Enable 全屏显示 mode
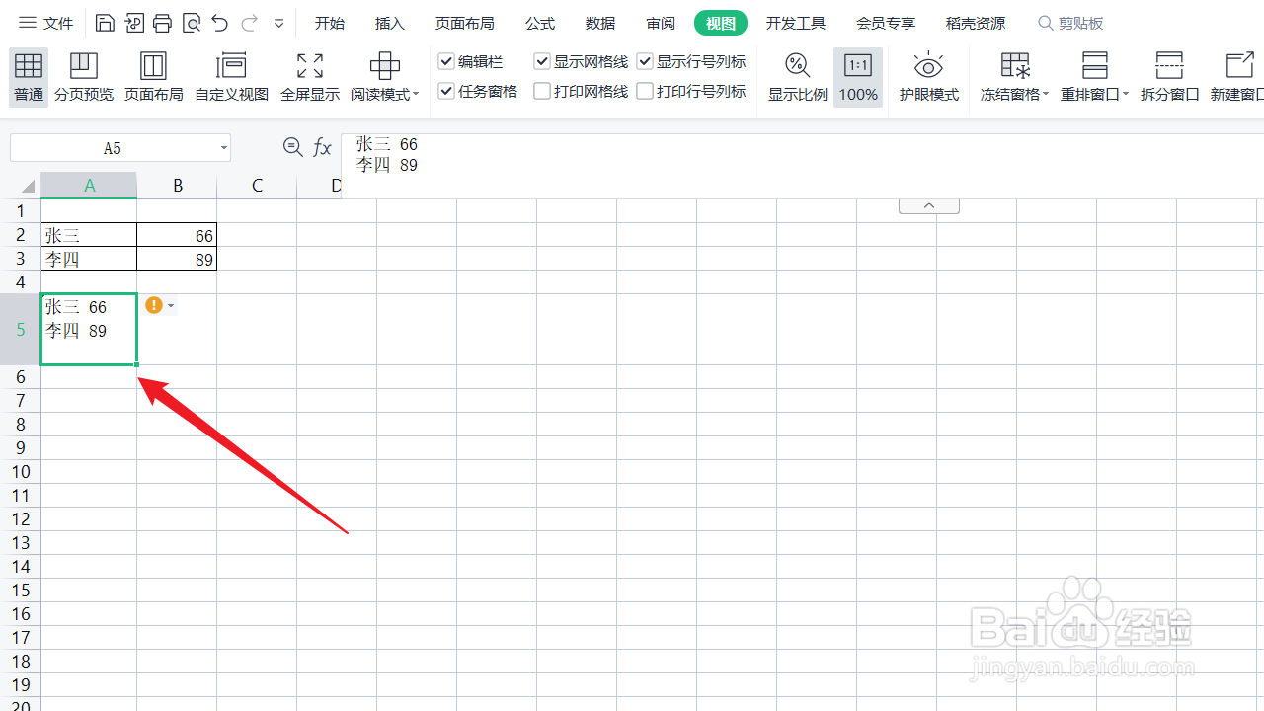The height and width of the screenshot is (711, 1264). click(x=310, y=77)
